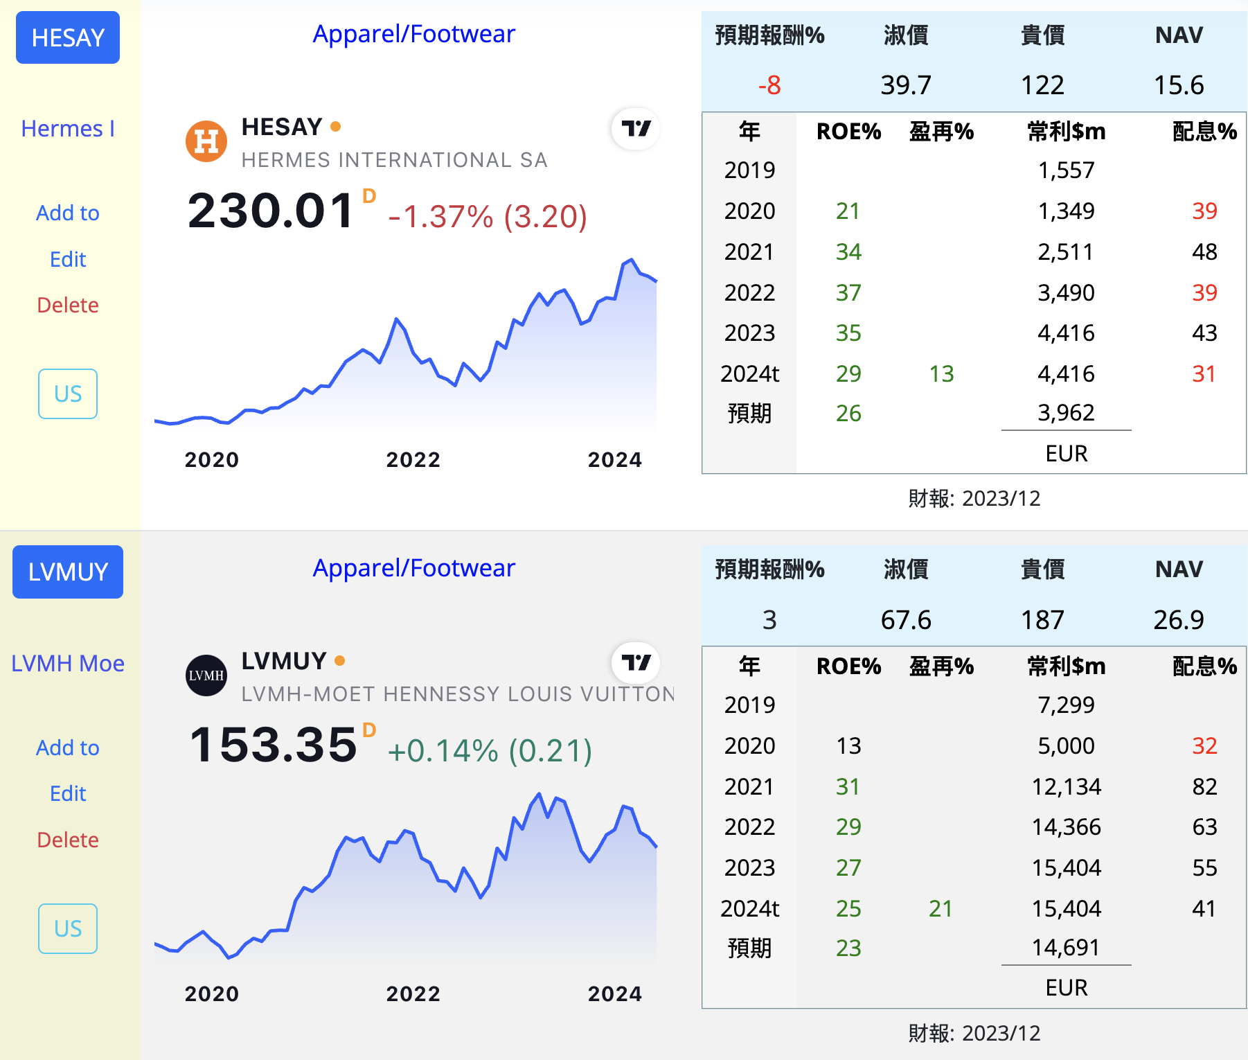Screen dimensions: 1248x1060
Task: Click HESAY ticker symbol in chart widget
Action: (282, 127)
